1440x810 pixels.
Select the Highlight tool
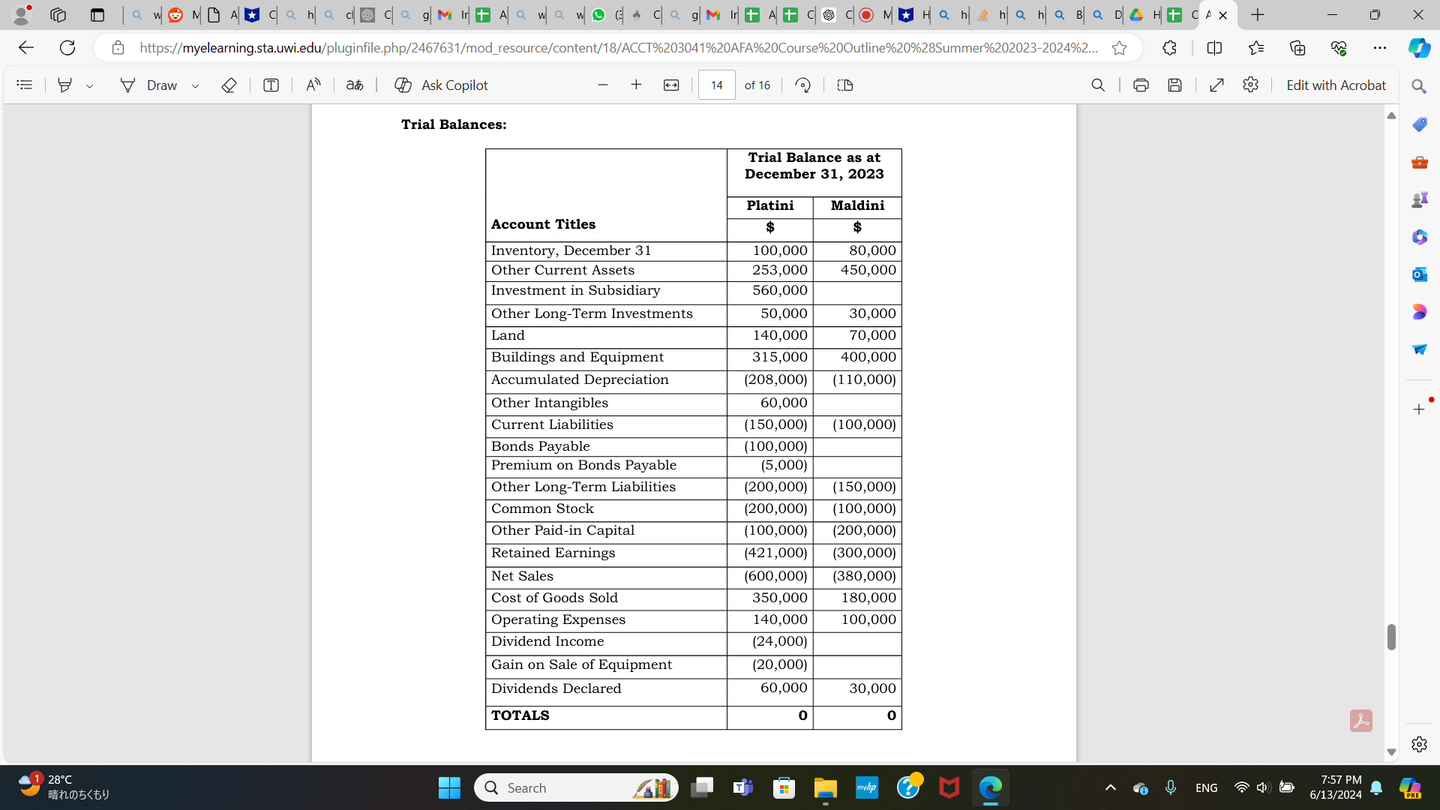click(65, 85)
